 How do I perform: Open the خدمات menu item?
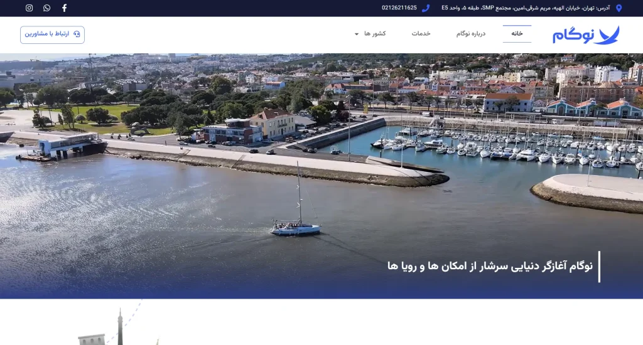coord(421,34)
